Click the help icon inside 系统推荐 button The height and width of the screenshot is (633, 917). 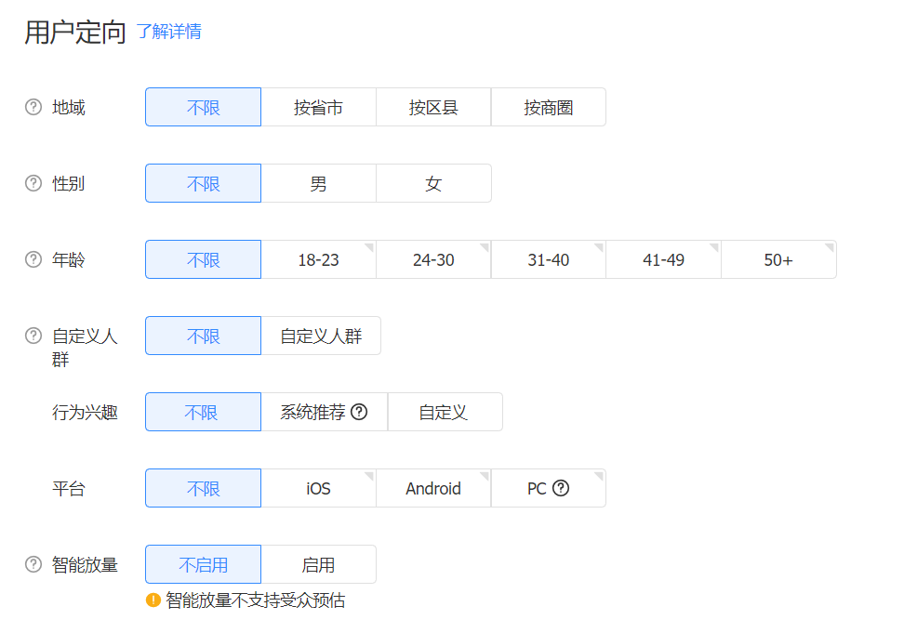(x=359, y=412)
